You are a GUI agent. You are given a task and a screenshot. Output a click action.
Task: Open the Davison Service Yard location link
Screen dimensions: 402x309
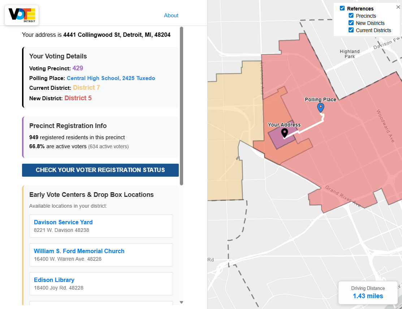pyautogui.click(x=63, y=222)
